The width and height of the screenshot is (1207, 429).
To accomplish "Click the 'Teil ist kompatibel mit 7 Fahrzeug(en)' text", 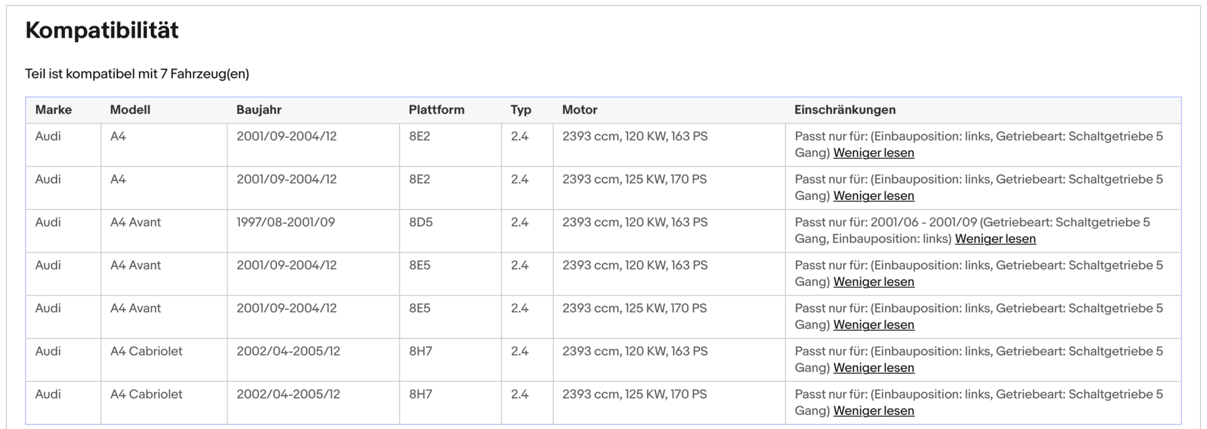I will tap(137, 74).
